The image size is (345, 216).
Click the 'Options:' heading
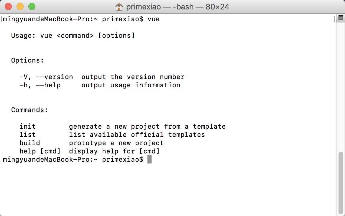point(27,60)
